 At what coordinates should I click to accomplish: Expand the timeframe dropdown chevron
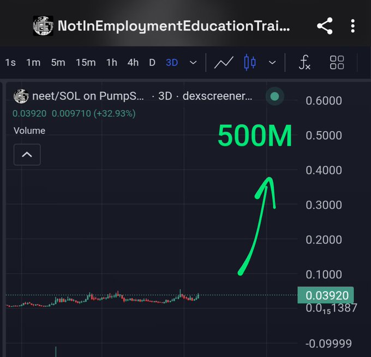tap(193, 63)
